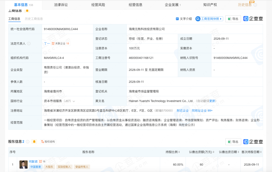The width and height of the screenshot is (272, 172).
Task: Click 工商注册号 value 460000401168121
Action: 141,58
